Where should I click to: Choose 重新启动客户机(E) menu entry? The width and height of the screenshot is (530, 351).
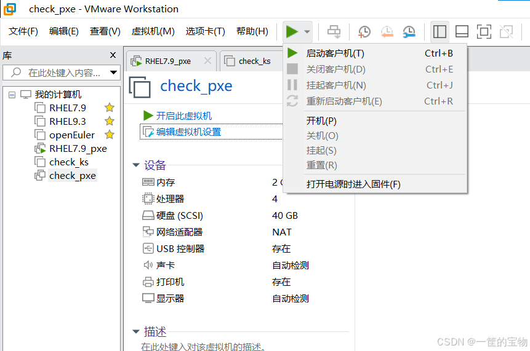(375, 101)
